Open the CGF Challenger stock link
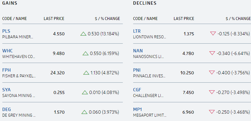The width and height of the screenshot is (251, 121). pyautogui.click(x=137, y=90)
